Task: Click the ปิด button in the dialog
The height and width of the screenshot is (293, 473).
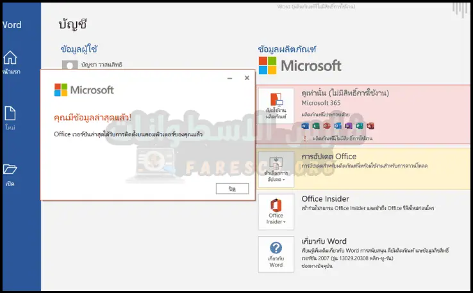Action: pyautogui.click(x=232, y=189)
